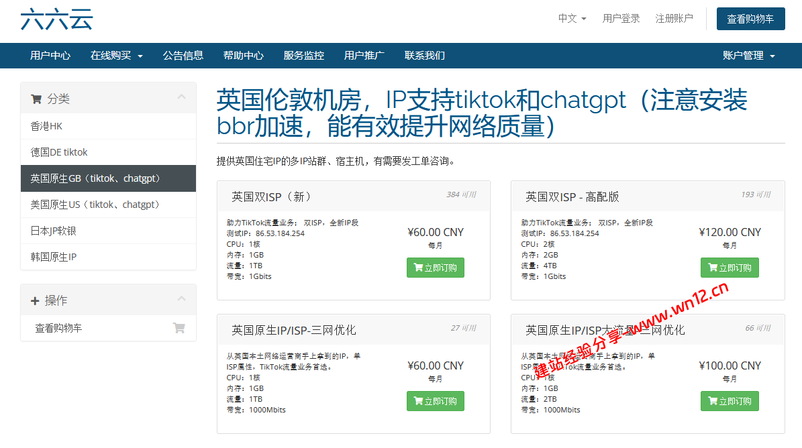Click the 立即订购 button for 英国双ISP-高配版
802x448 pixels.
730,267
